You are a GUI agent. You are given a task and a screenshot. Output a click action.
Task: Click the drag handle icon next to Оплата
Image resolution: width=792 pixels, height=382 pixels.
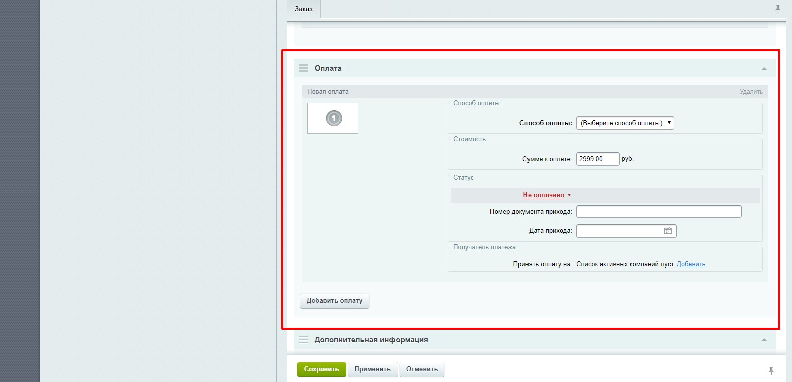pyautogui.click(x=303, y=68)
